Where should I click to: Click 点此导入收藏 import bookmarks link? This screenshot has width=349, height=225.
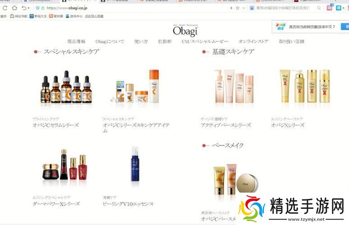point(94,16)
